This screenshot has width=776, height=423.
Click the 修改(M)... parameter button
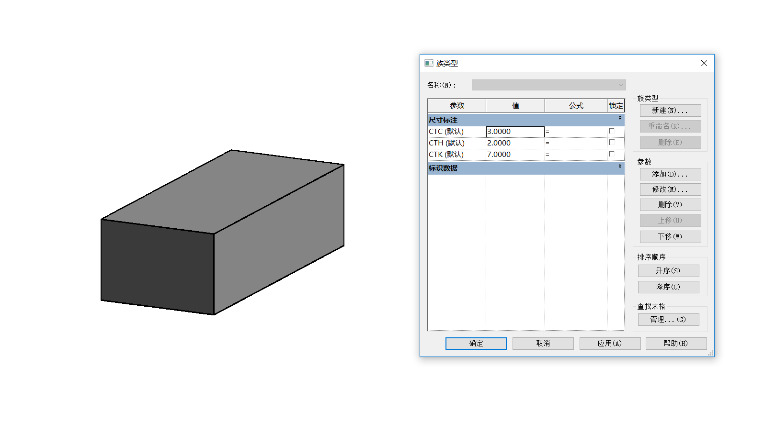(x=670, y=189)
